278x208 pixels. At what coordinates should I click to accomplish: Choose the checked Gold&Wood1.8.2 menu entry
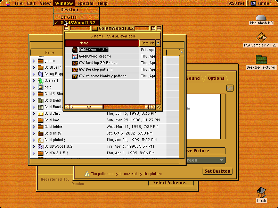[76, 23]
